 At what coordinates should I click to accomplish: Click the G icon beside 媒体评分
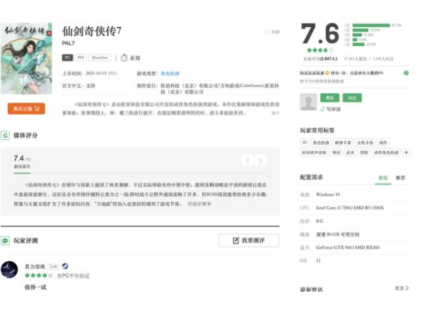(x=5, y=136)
